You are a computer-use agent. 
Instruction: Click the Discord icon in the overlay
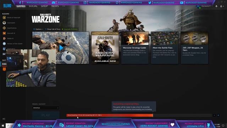pos(54,2)
